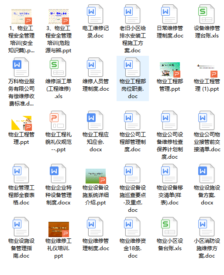Image resolution: width=224 pixels, height=275 pixels.
Task: Click the 物业设施设备方案.docx icon
Action: tap(207, 173)
